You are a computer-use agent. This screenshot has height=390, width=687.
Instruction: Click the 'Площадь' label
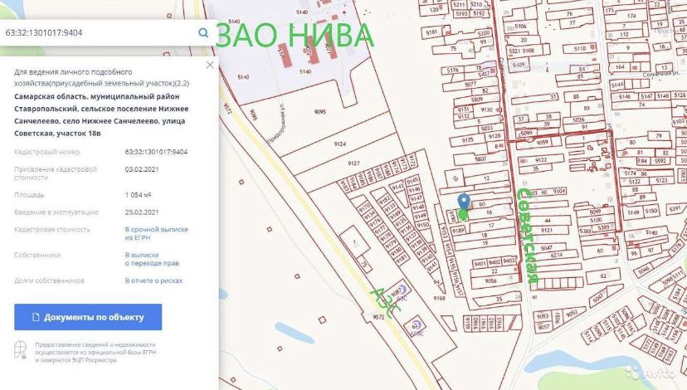pos(29,194)
